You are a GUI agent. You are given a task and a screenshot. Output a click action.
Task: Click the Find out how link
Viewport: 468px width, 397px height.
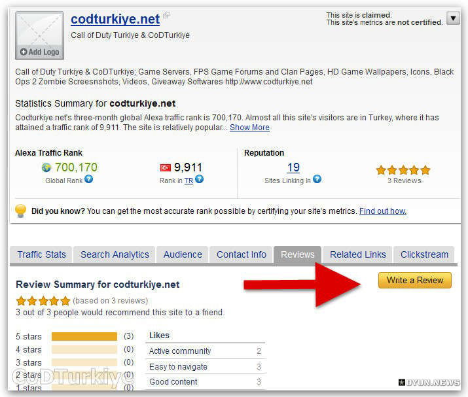pyautogui.click(x=383, y=211)
